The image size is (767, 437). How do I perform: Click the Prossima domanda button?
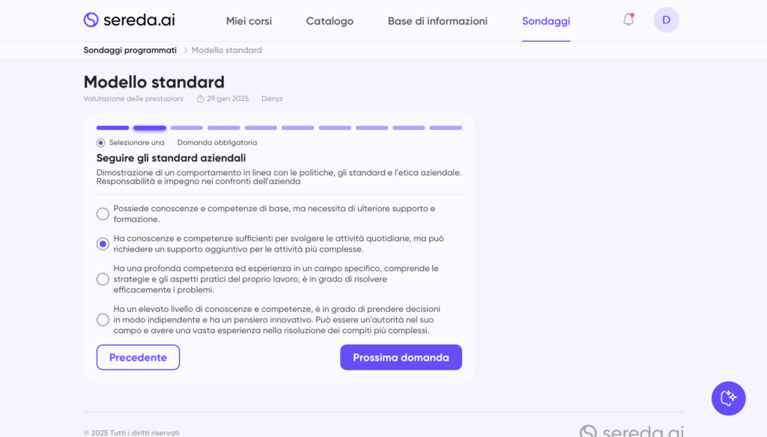click(401, 358)
